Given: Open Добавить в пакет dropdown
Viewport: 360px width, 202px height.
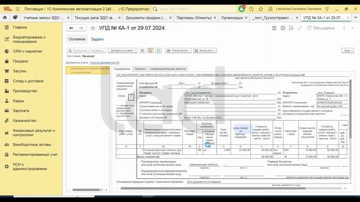Looking at the screenshot, I should tap(123, 50).
